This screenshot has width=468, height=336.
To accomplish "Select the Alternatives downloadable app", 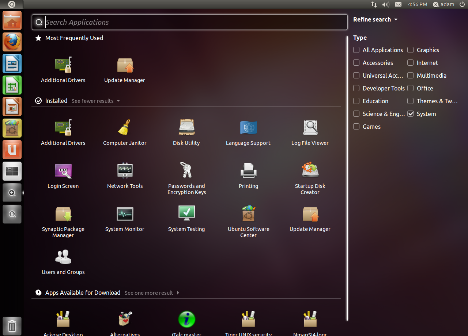I will [x=125, y=323].
